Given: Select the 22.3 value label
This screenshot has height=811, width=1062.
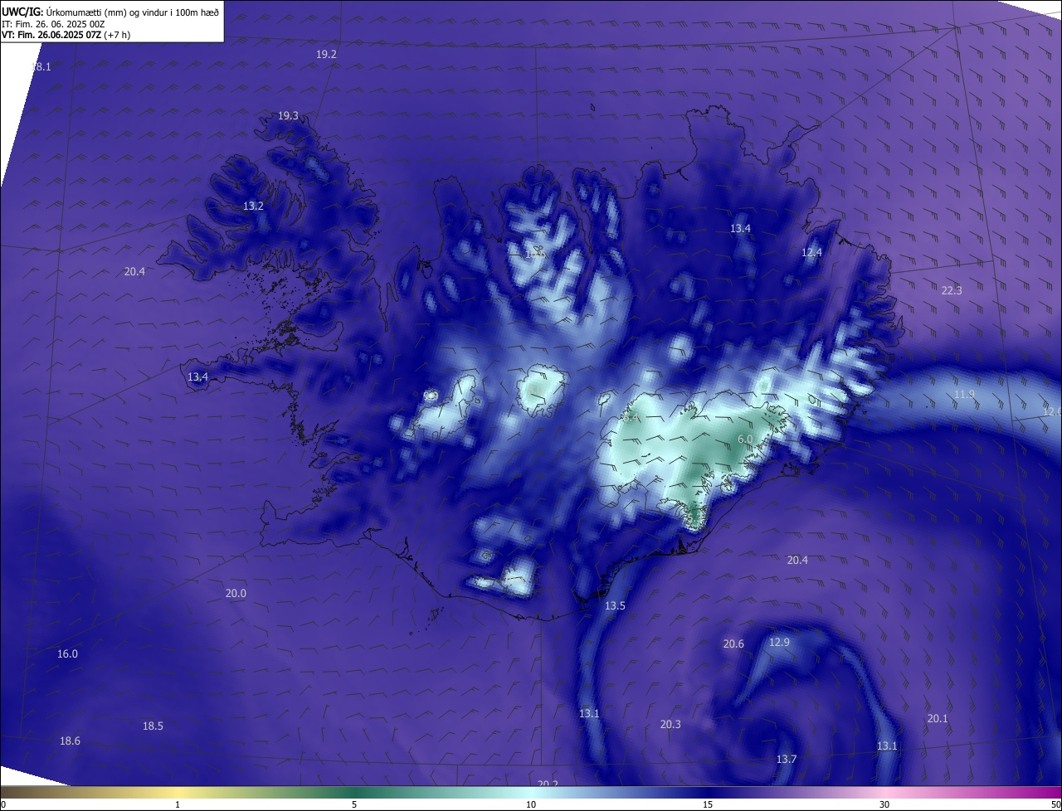Looking at the screenshot, I should pyautogui.click(x=952, y=290).
